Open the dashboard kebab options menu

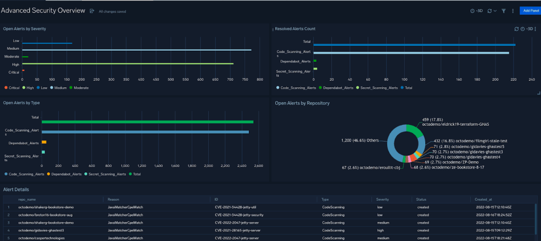512,11
